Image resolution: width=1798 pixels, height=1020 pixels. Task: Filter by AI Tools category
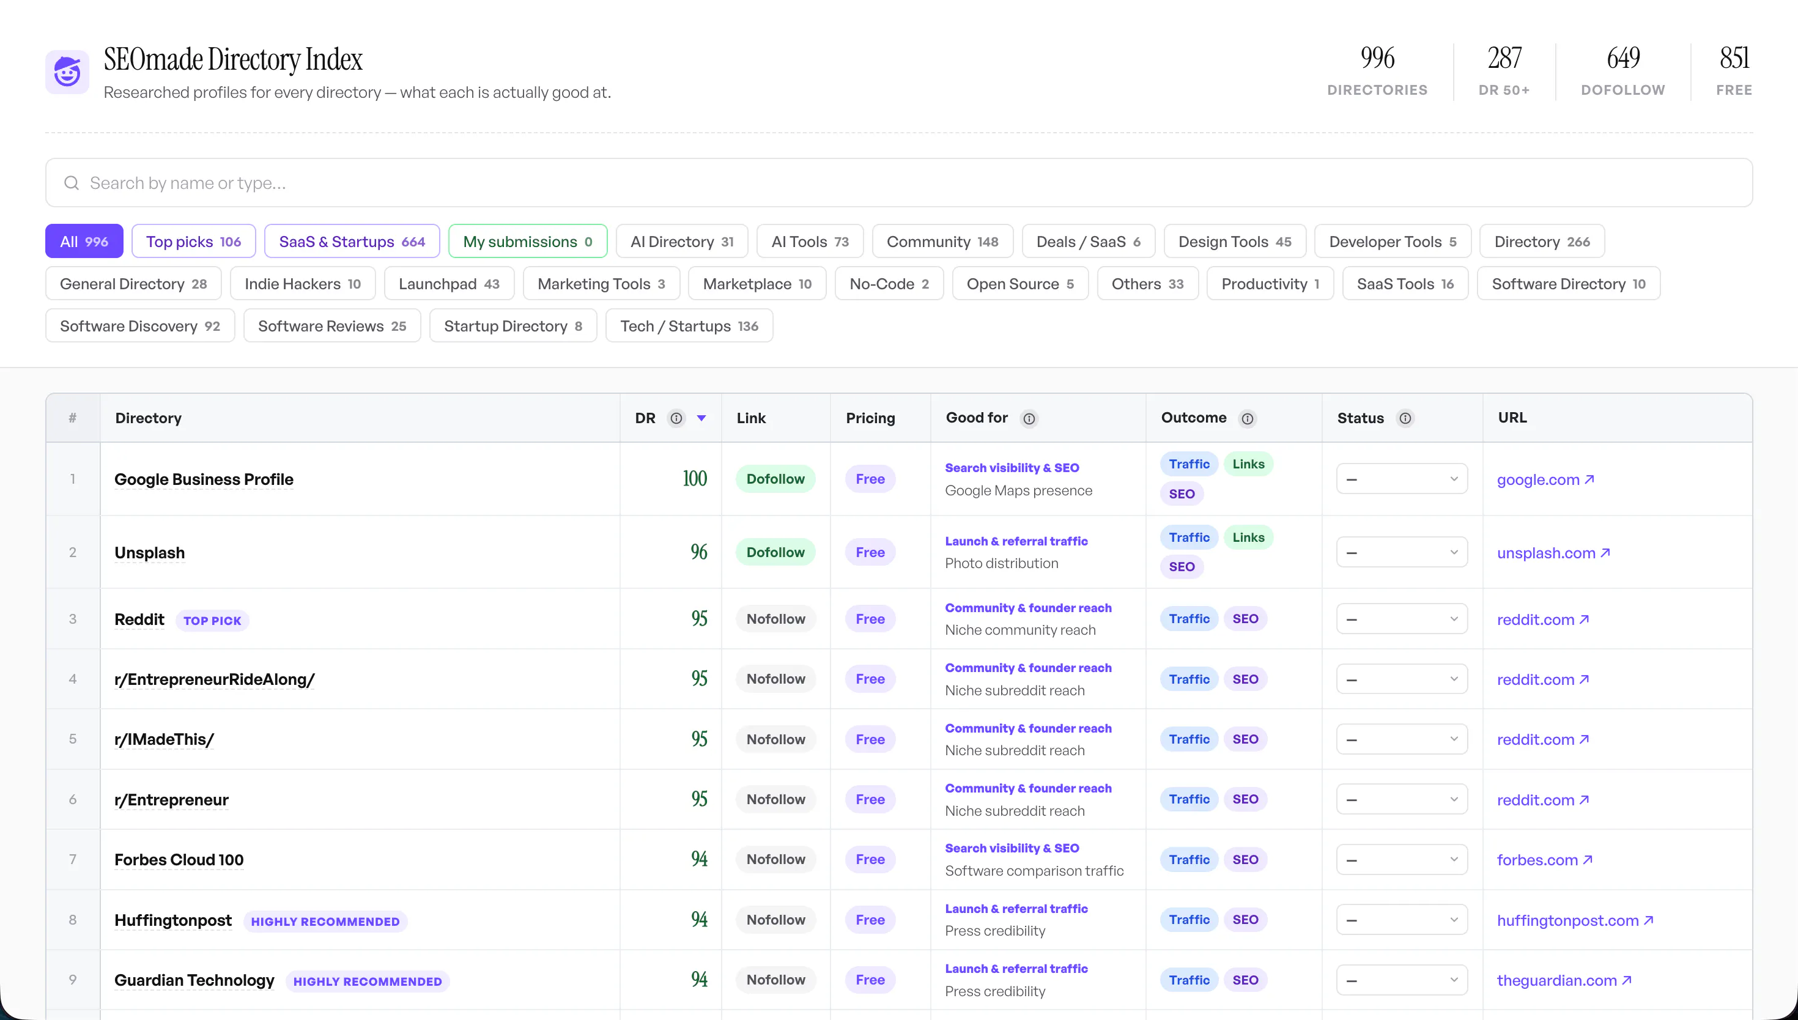coord(810,242)
